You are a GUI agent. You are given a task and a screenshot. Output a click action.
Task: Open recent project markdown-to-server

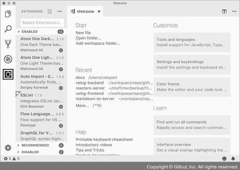pyautogui.click(x=95, y=99)
